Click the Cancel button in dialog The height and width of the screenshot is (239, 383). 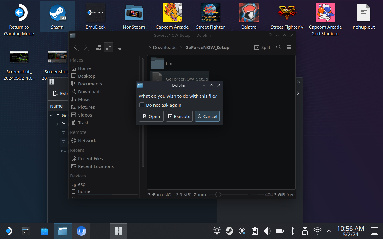point(207,116)
